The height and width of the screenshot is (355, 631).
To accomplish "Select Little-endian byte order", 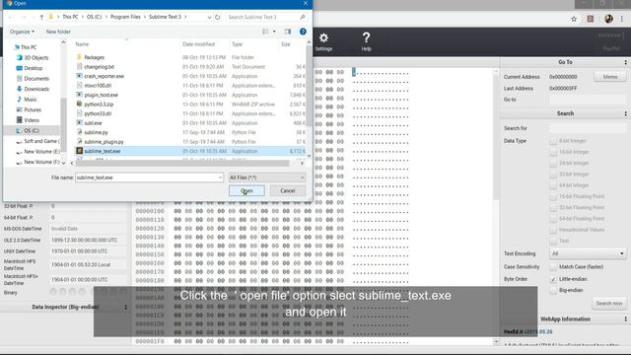I will pyautogui.click(x=553, y=279).
